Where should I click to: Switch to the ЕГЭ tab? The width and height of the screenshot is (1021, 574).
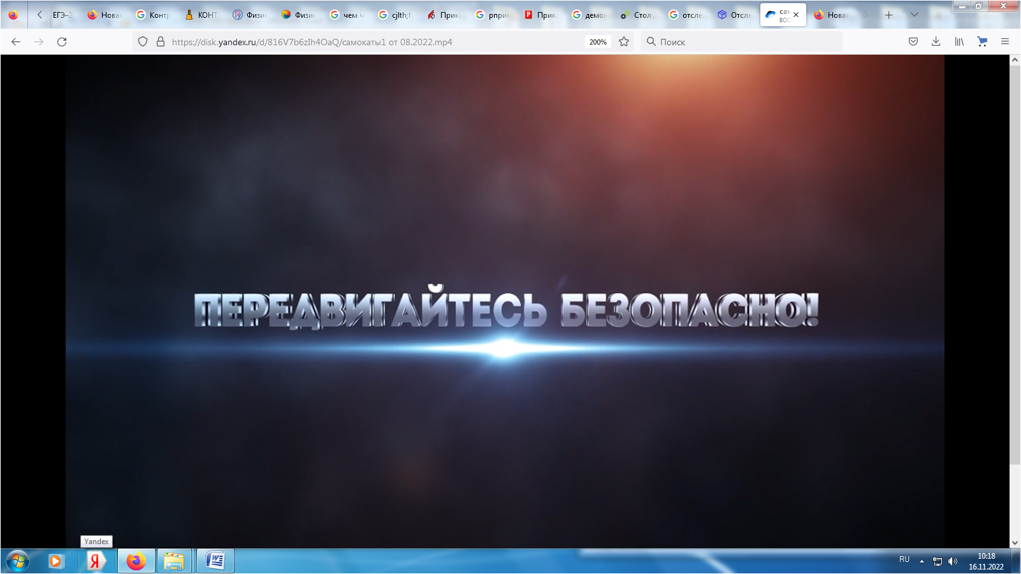(62, 15)
